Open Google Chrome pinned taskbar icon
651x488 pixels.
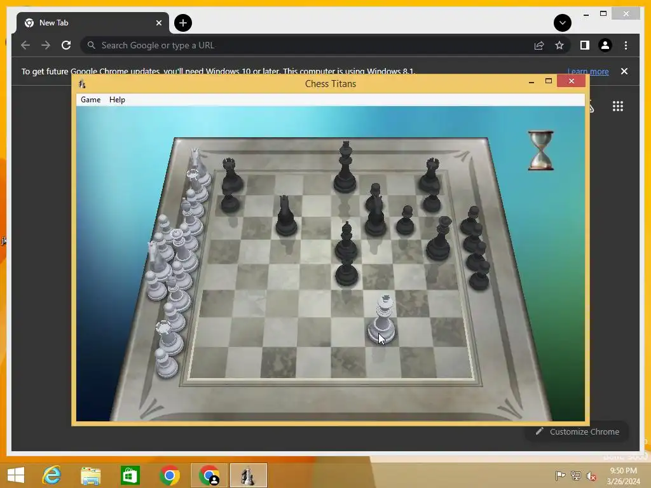click(169, 475)
